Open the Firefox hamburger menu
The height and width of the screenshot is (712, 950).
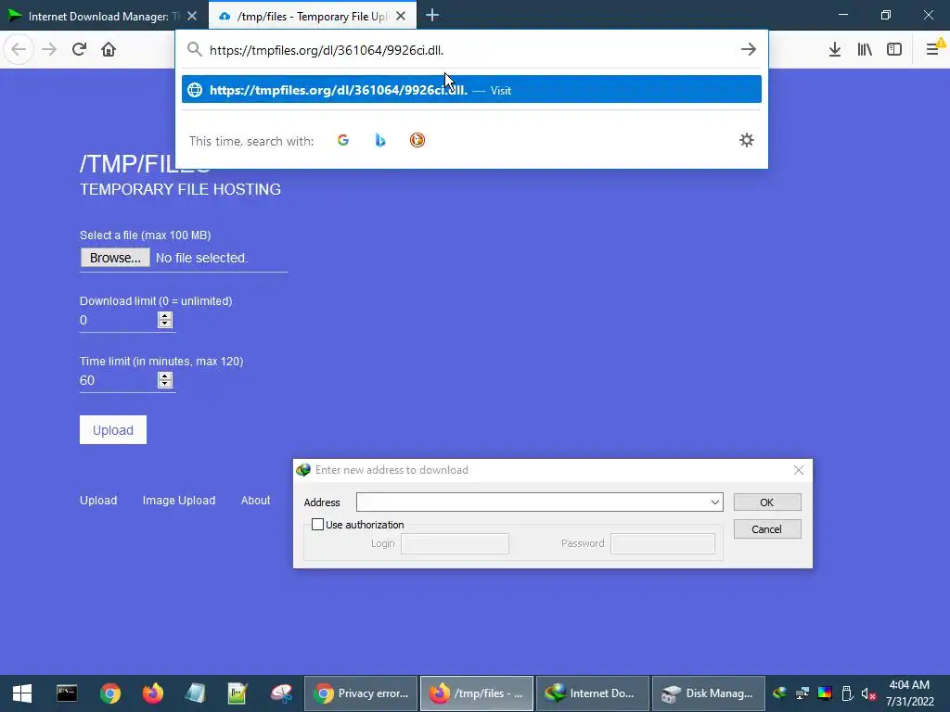(932, 49)
